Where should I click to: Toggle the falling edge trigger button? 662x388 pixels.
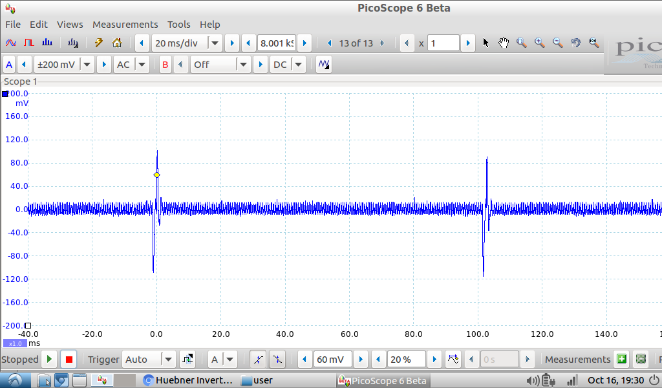[x=277, y=360]
